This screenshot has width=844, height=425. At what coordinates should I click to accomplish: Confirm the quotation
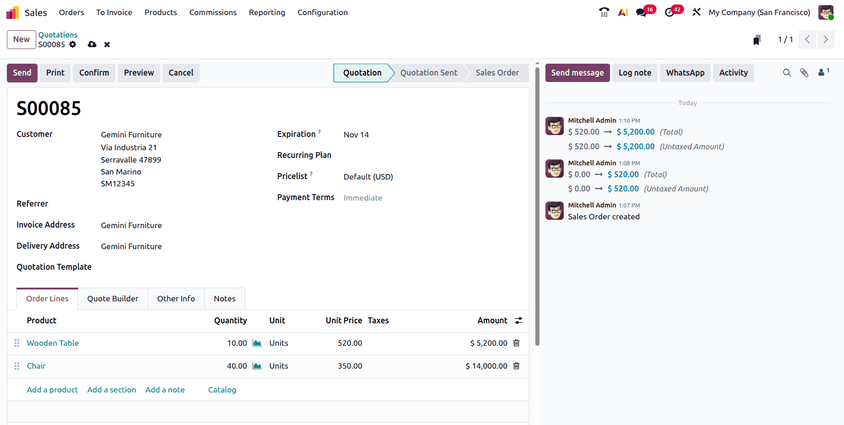[94, 72]
